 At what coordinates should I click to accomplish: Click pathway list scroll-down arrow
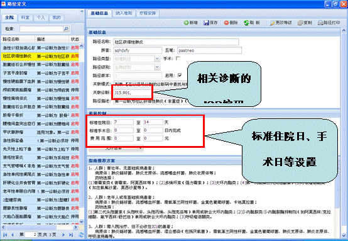(x=81, y=221)
